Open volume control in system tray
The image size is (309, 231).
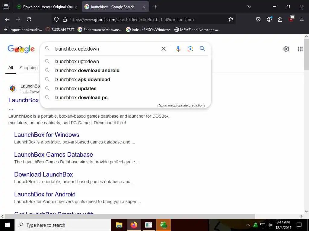click(x=270, y=225)
